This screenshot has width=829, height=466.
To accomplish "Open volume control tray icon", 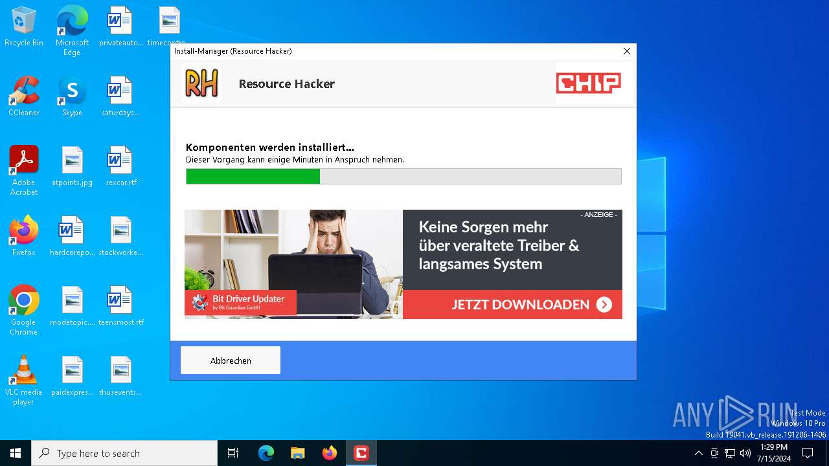I will pyautogui.click(x=745, y=453).
